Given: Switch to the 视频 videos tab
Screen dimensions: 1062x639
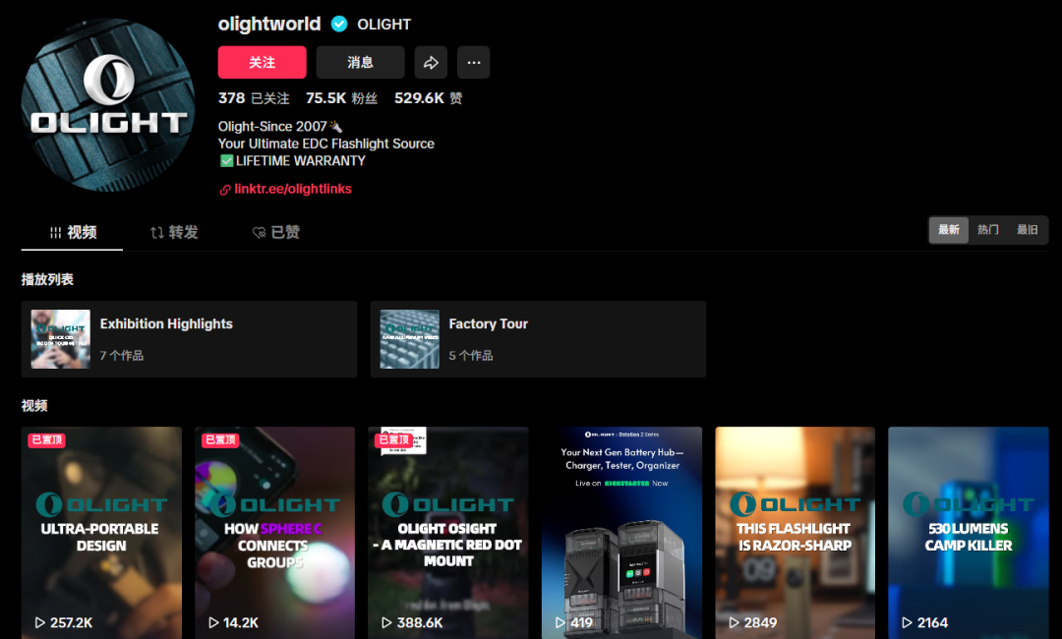Looking at the screenshot, I should [73, 232].
